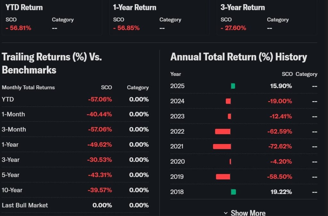The width and height of the screenshot is (328, 216).
Task: Click the Show More link
Action: 248,213
